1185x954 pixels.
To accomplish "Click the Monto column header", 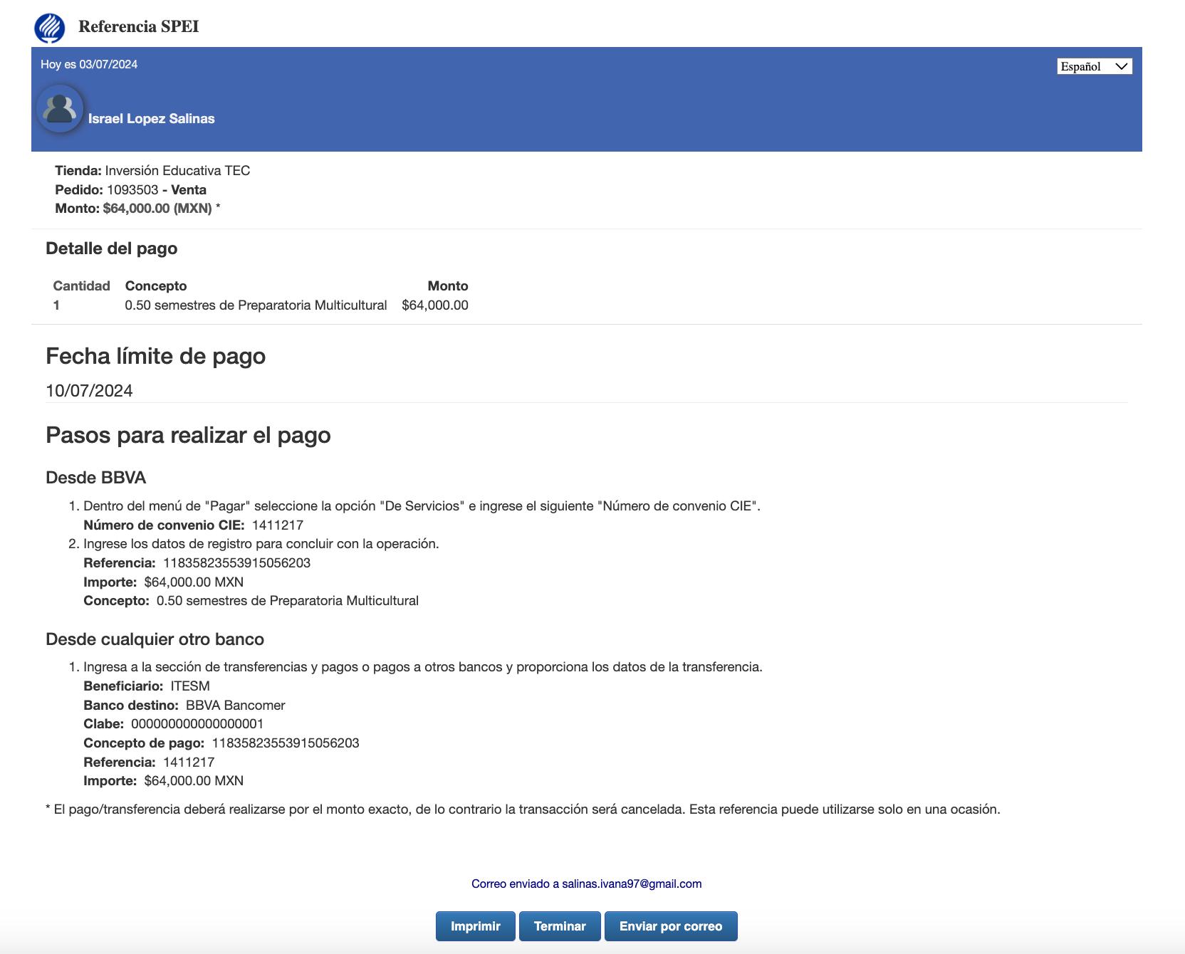I will [x=448, y=286].
